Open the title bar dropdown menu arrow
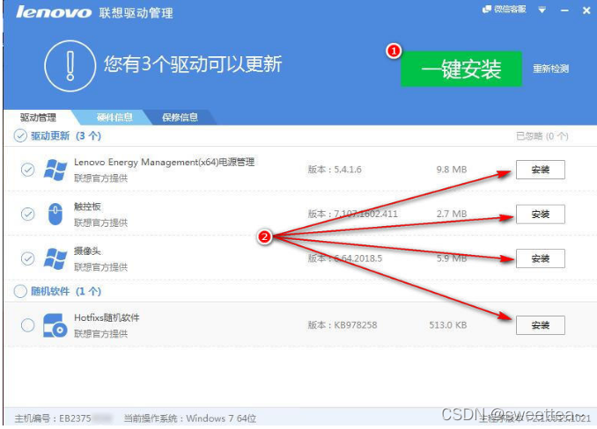 [542, 10]
